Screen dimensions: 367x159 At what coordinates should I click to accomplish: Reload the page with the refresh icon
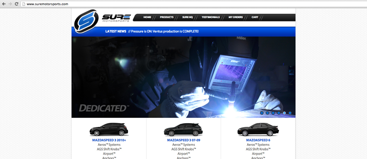pos(16,4)
